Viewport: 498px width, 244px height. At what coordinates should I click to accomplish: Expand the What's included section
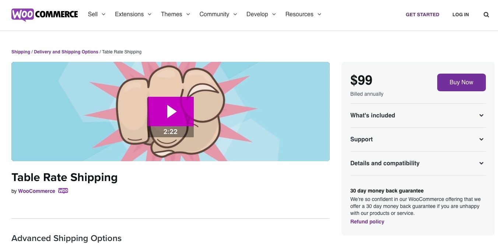[x=418, y=116]
